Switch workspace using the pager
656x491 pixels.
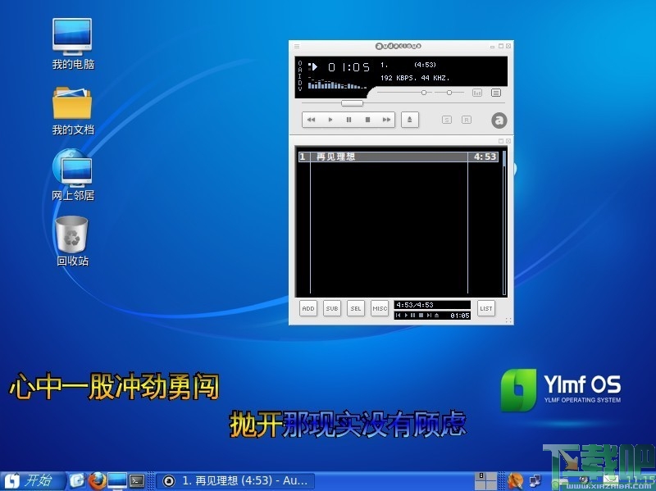pos(485,481)
